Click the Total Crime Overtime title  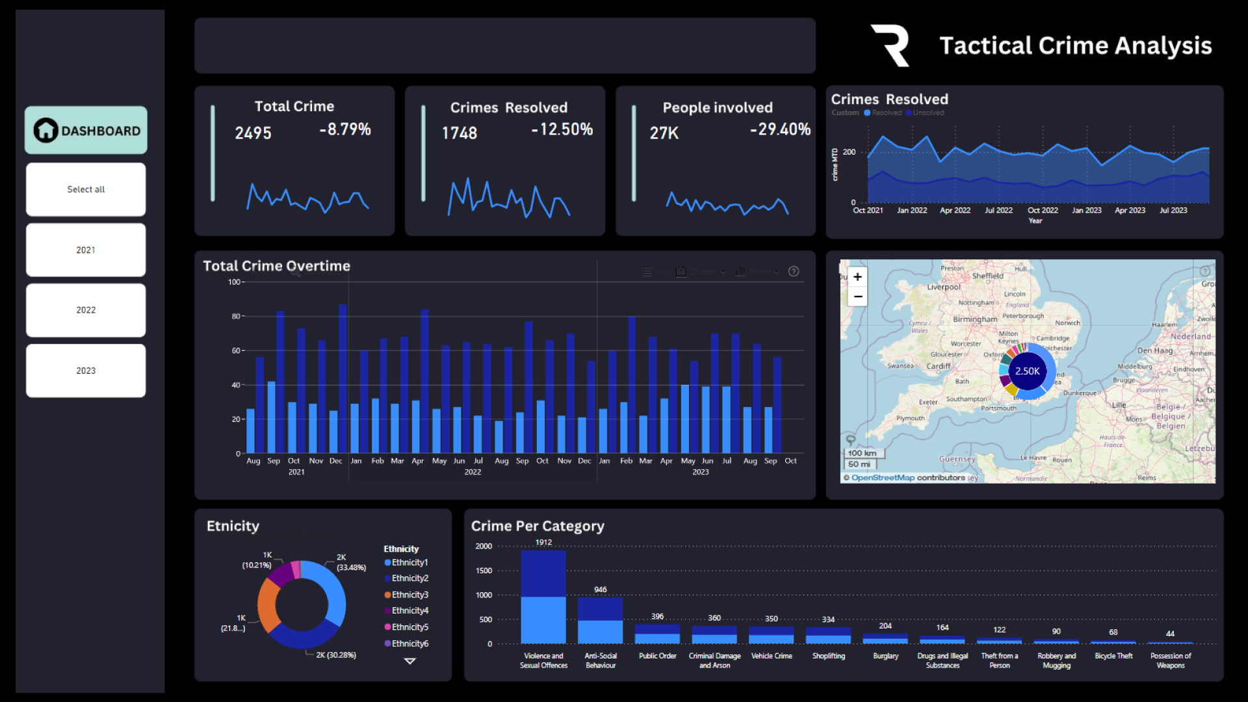pos(276,266)
